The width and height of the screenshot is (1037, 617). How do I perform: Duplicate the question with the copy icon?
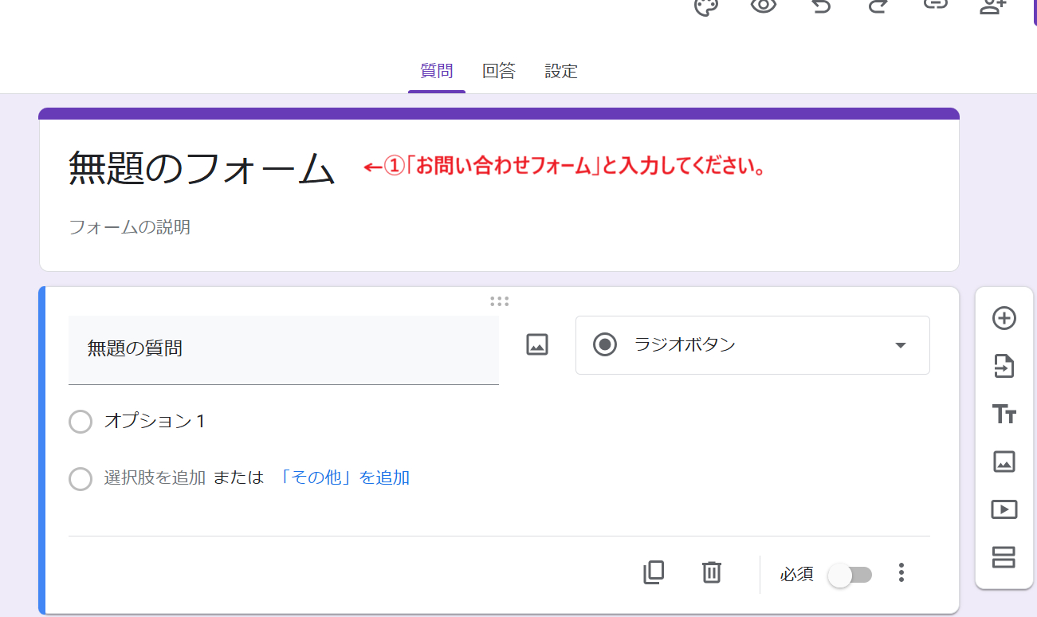click(x=654, y=572)
